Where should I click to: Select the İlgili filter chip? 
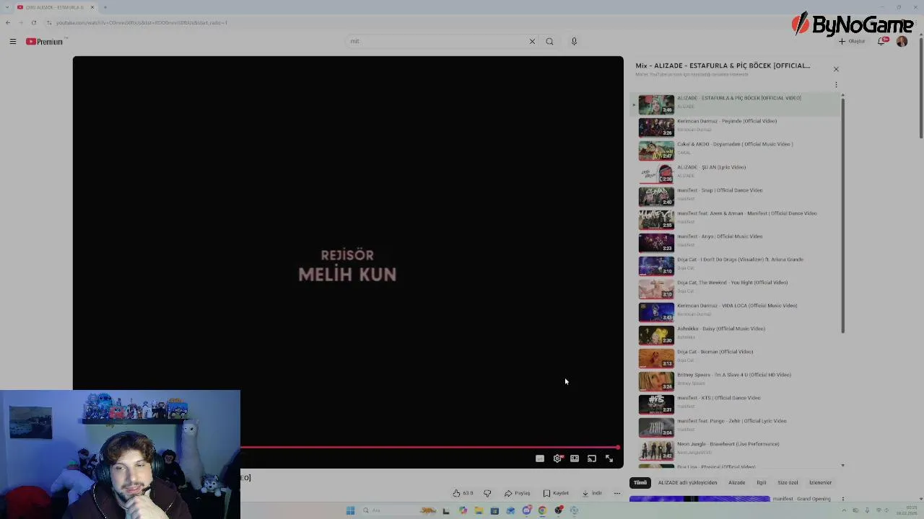[761, 483]
